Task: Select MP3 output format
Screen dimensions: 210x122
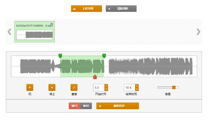Action: point(75,106)
